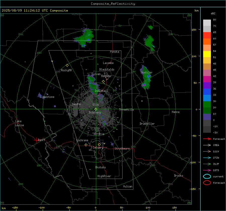Click the Banff label

point(41,140)
